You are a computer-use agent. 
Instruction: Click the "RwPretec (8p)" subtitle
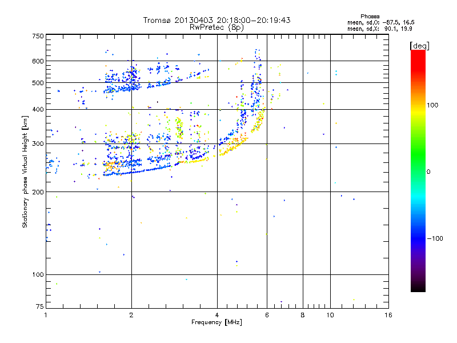[x=217, y=27]
